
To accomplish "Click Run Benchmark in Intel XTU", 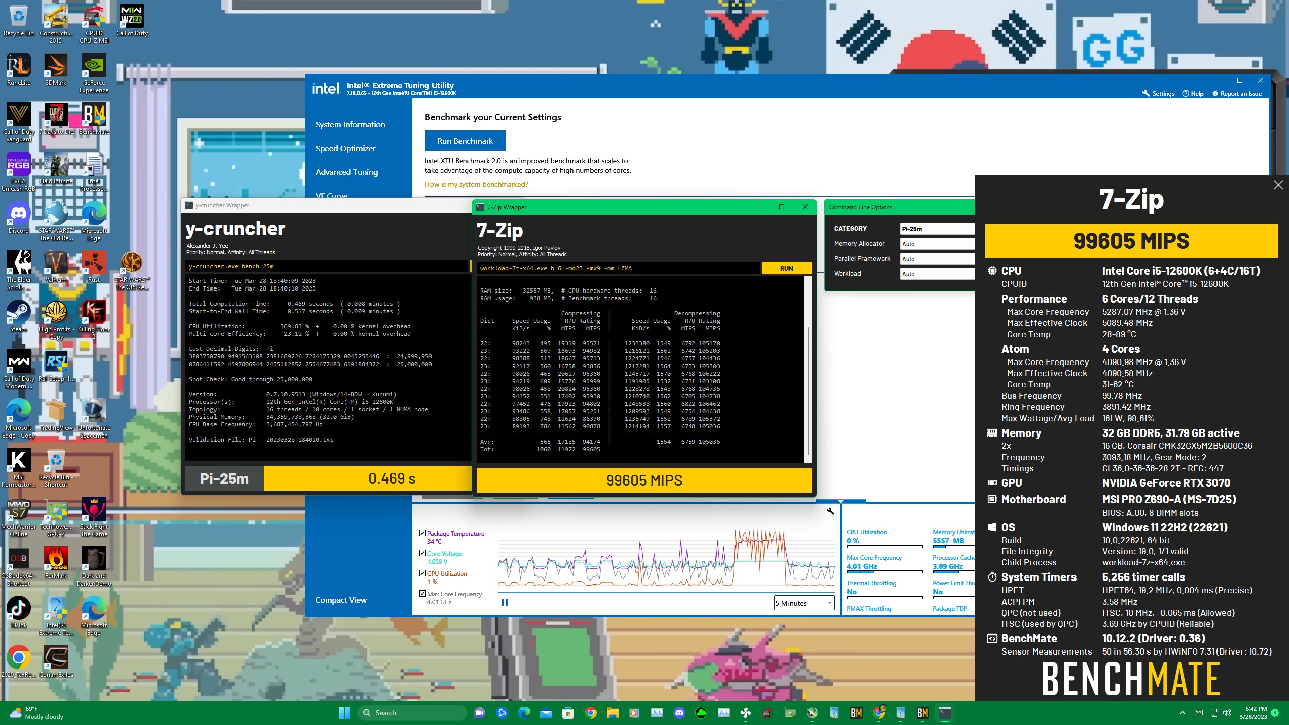I will 465,141.
